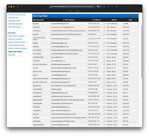Viewport: 149px width, 136px height.
Task: Click the lookup icon beside 84.17.46.145
Action: [104, 103]
